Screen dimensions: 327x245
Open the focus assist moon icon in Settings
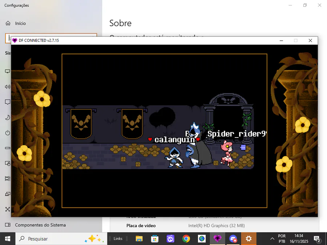coord(8,118)
